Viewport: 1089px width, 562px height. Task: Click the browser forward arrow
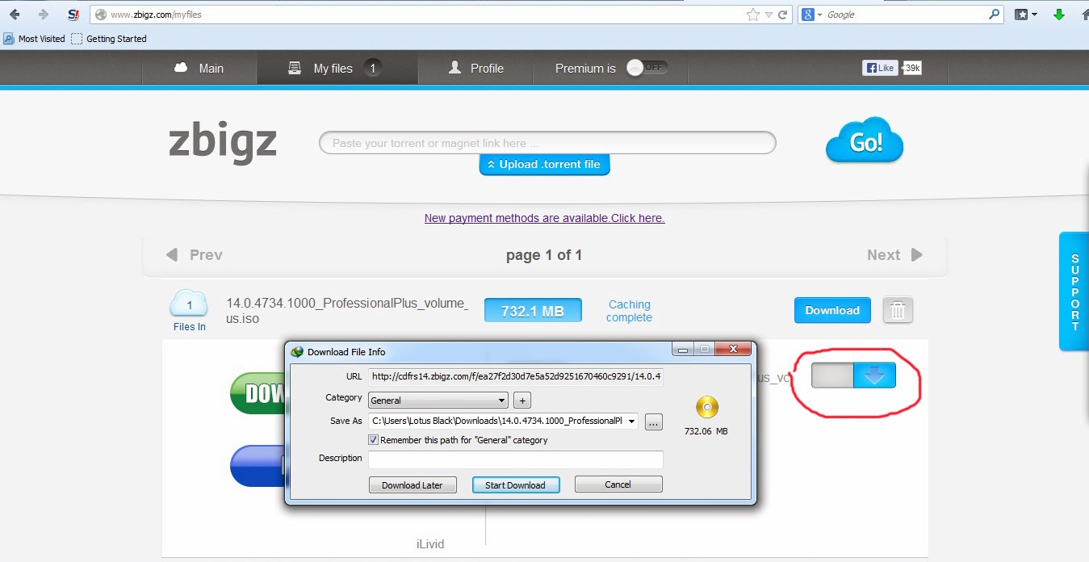pyautogui.click(x=44, y=15)
